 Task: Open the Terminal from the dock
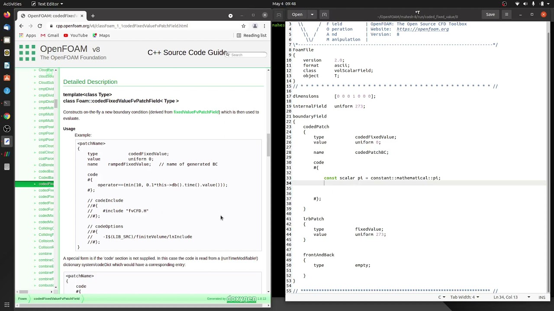(x=7, y=103)
